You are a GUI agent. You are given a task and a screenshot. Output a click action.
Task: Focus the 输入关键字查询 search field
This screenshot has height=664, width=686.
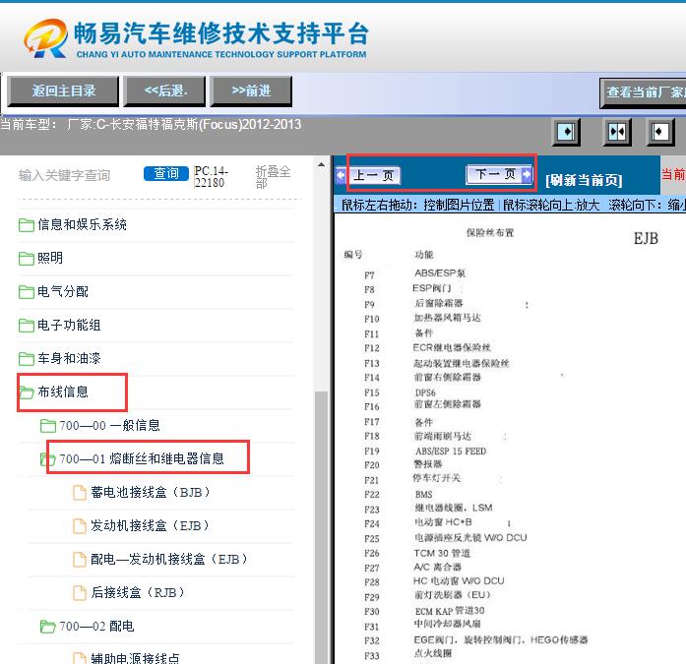pos(65,175)
